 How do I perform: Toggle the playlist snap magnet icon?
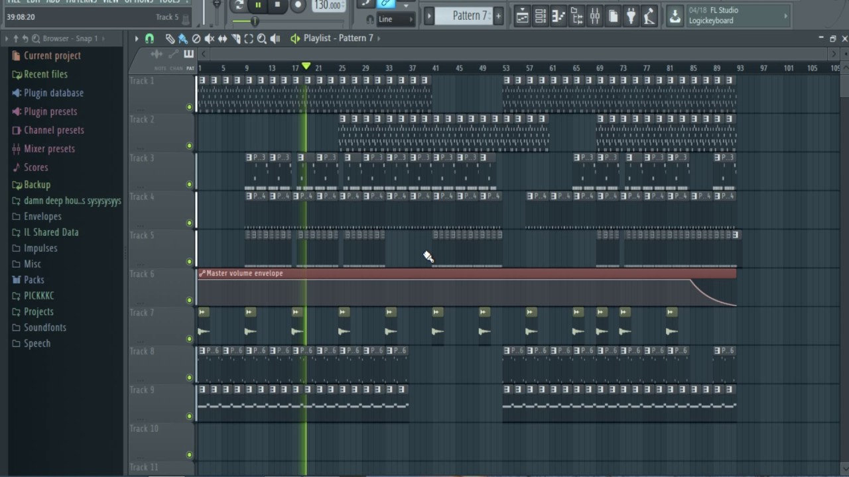149,38
